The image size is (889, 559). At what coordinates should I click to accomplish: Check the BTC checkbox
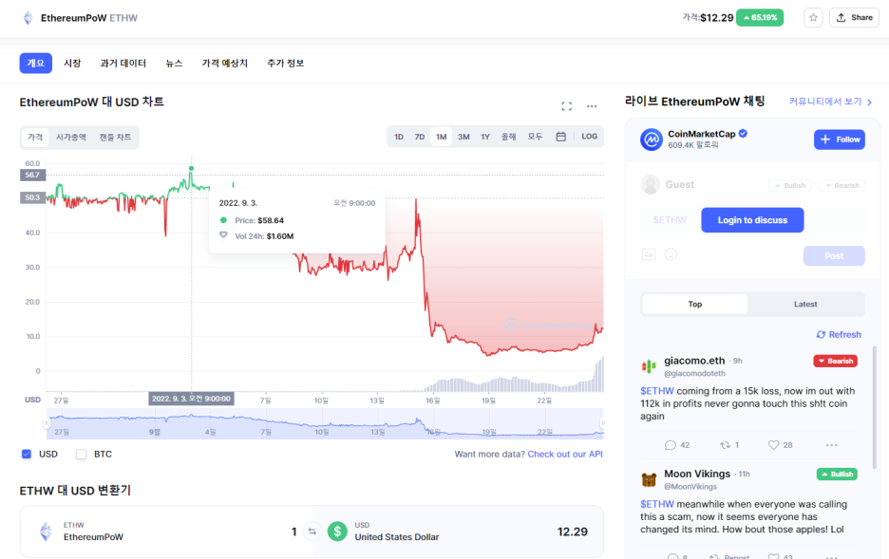point(81,454)
